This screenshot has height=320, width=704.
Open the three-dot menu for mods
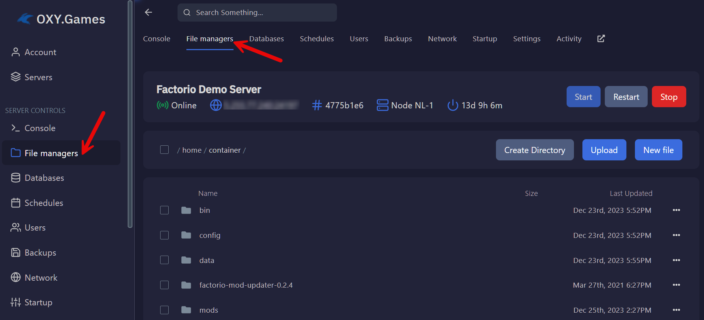click(676, 310)
